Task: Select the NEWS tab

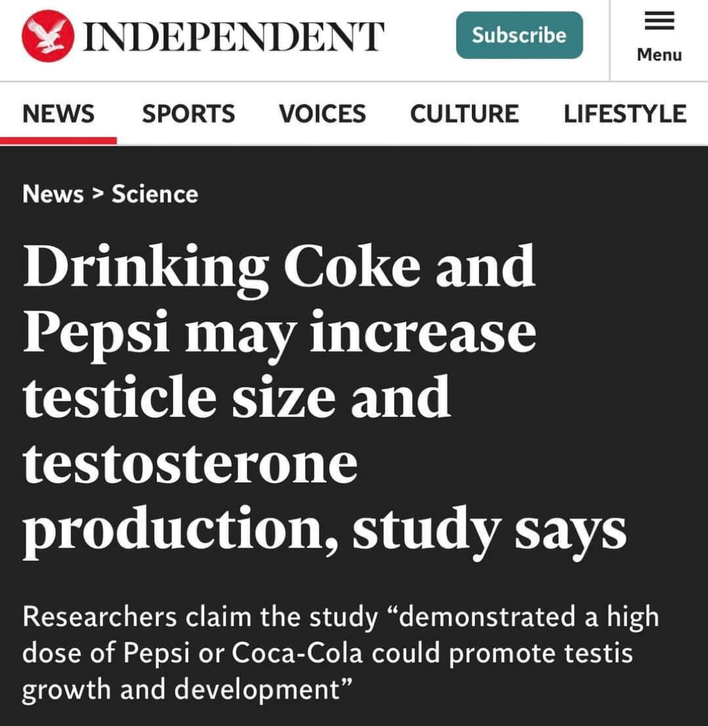Action: (59, 114)
